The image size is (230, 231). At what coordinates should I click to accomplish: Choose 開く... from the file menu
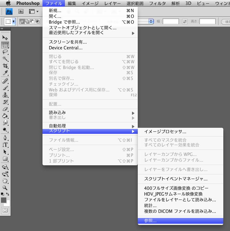[x=90, y=16]
